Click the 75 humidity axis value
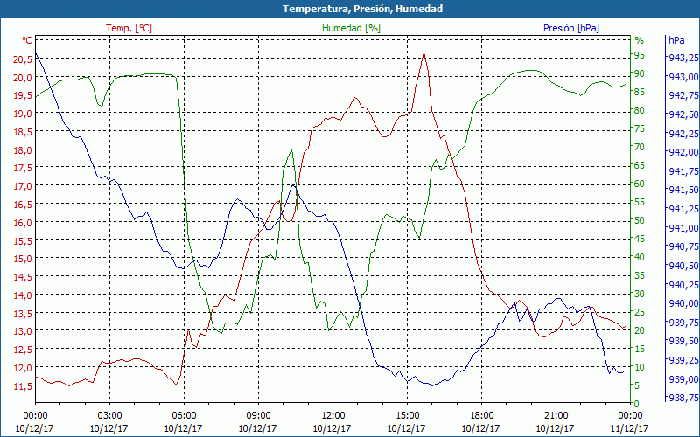This screenshot has width=700, height=437. tap(640, 128)
